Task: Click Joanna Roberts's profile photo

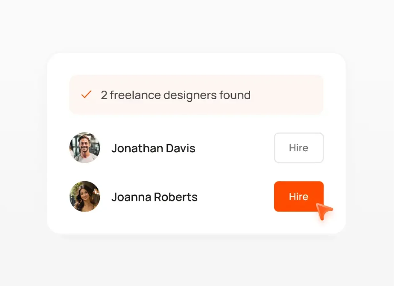Action: click(x=85, y=196)
